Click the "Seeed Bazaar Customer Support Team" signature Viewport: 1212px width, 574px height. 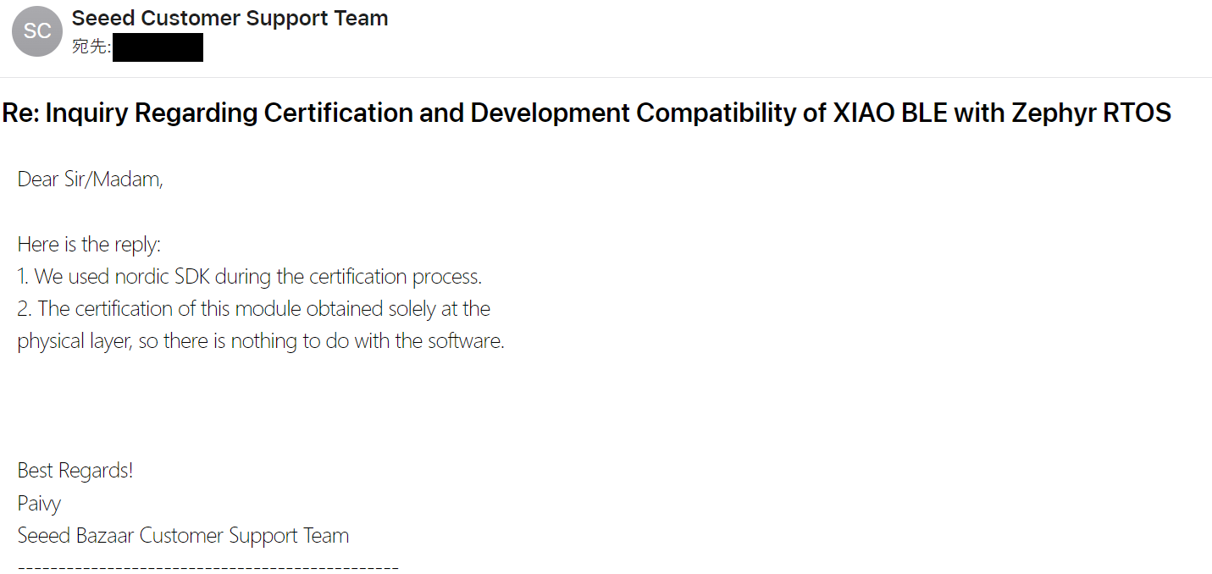183,536
